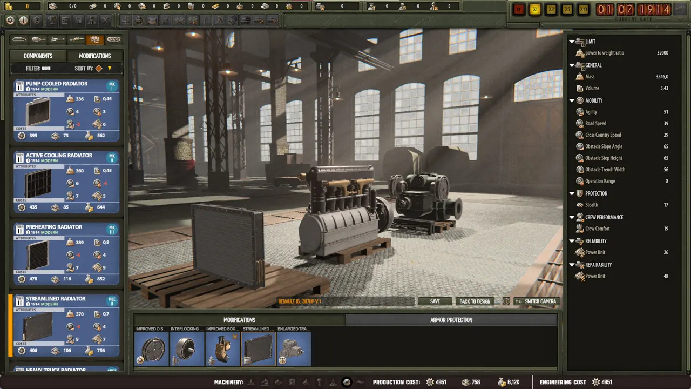Collapse the PROTECTION stats section

tap(572, 193)
